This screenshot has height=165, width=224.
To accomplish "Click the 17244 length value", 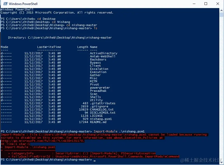I will [84, 122].
